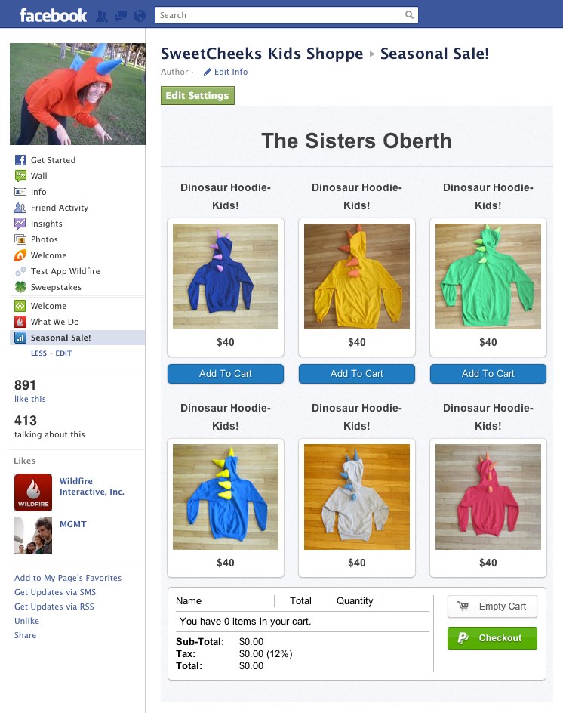This screenshot has width=563, height=713.
Task: Open friend requests icon in header
Action: coord(102,16)
